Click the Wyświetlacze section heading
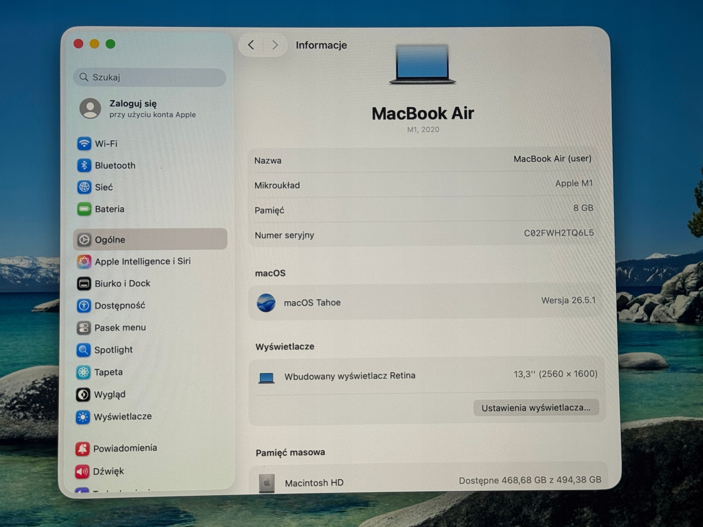Image resolution: width=703 pixels, height=527 pixels. pyautogui.click(x=285, y=347)
